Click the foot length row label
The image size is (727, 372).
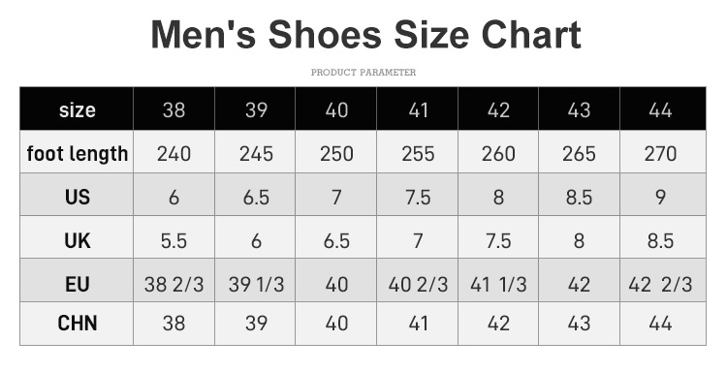[x=77, y=152]
